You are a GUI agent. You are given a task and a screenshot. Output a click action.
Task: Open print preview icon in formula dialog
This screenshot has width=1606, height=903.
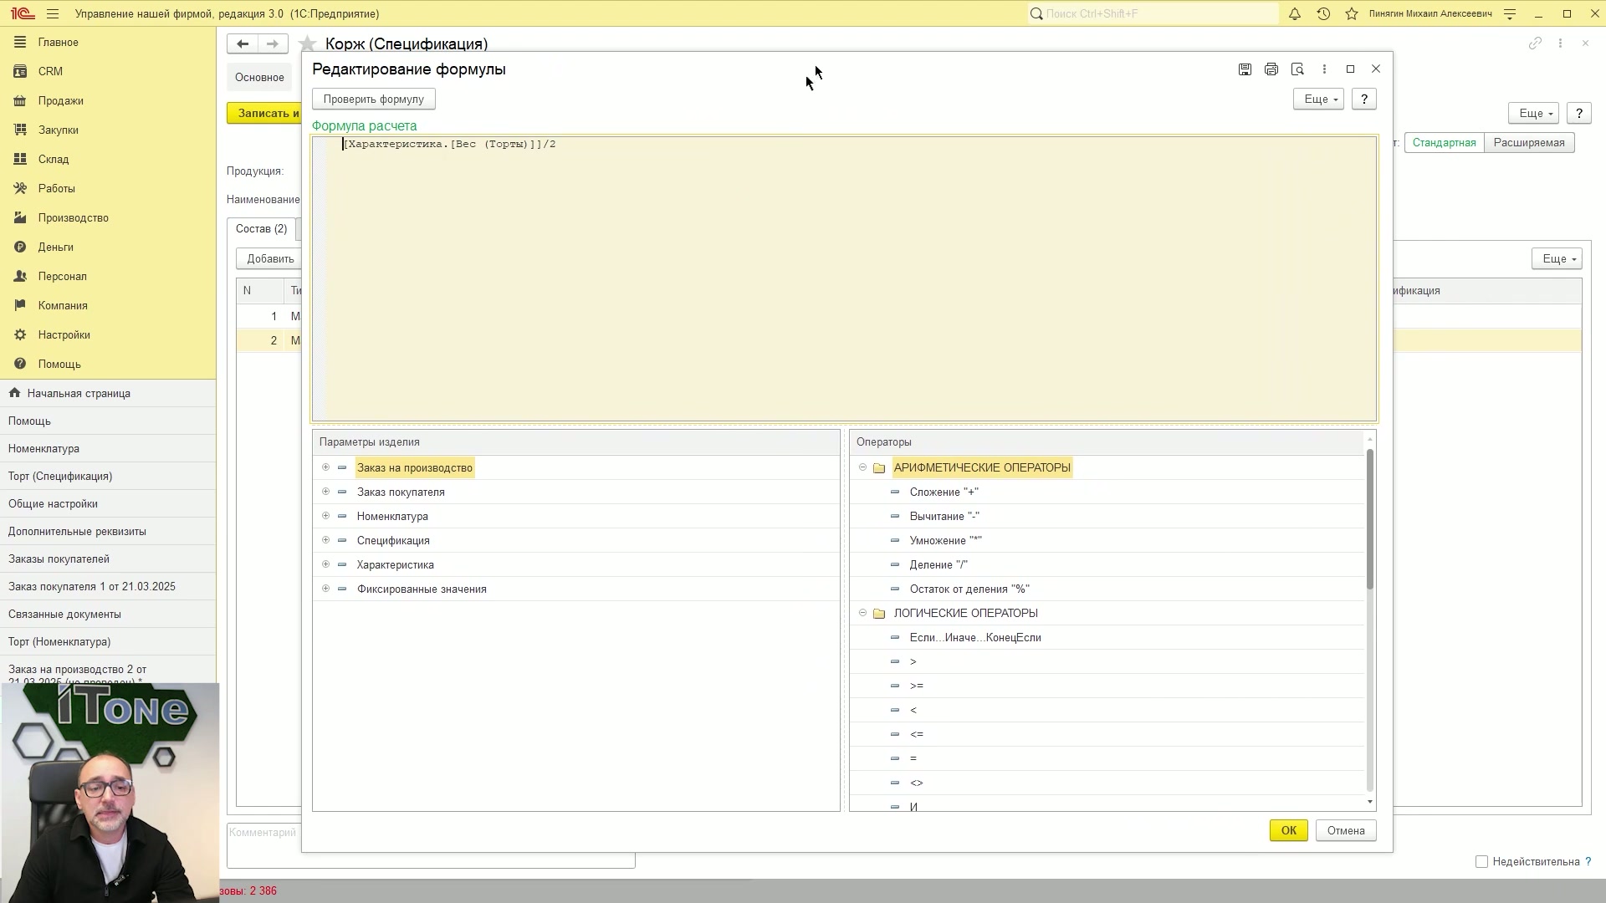(1297, 69)
